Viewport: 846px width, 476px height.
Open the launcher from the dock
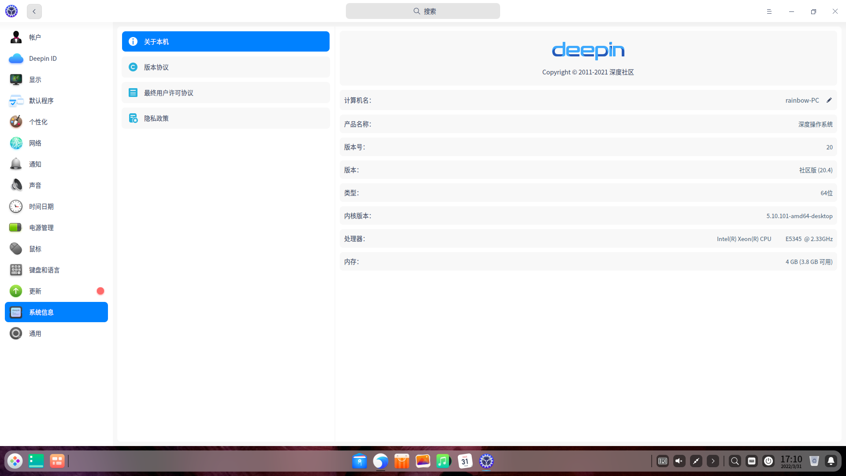[x=15, y=461]
